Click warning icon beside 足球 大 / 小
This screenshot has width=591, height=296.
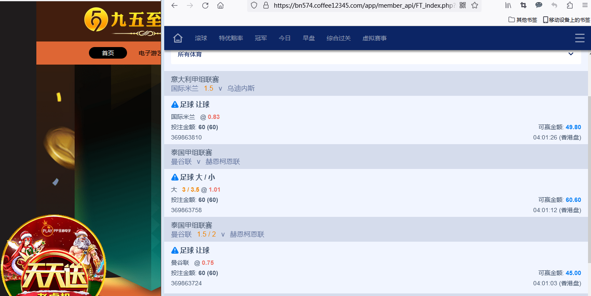[x=174, y=177]
